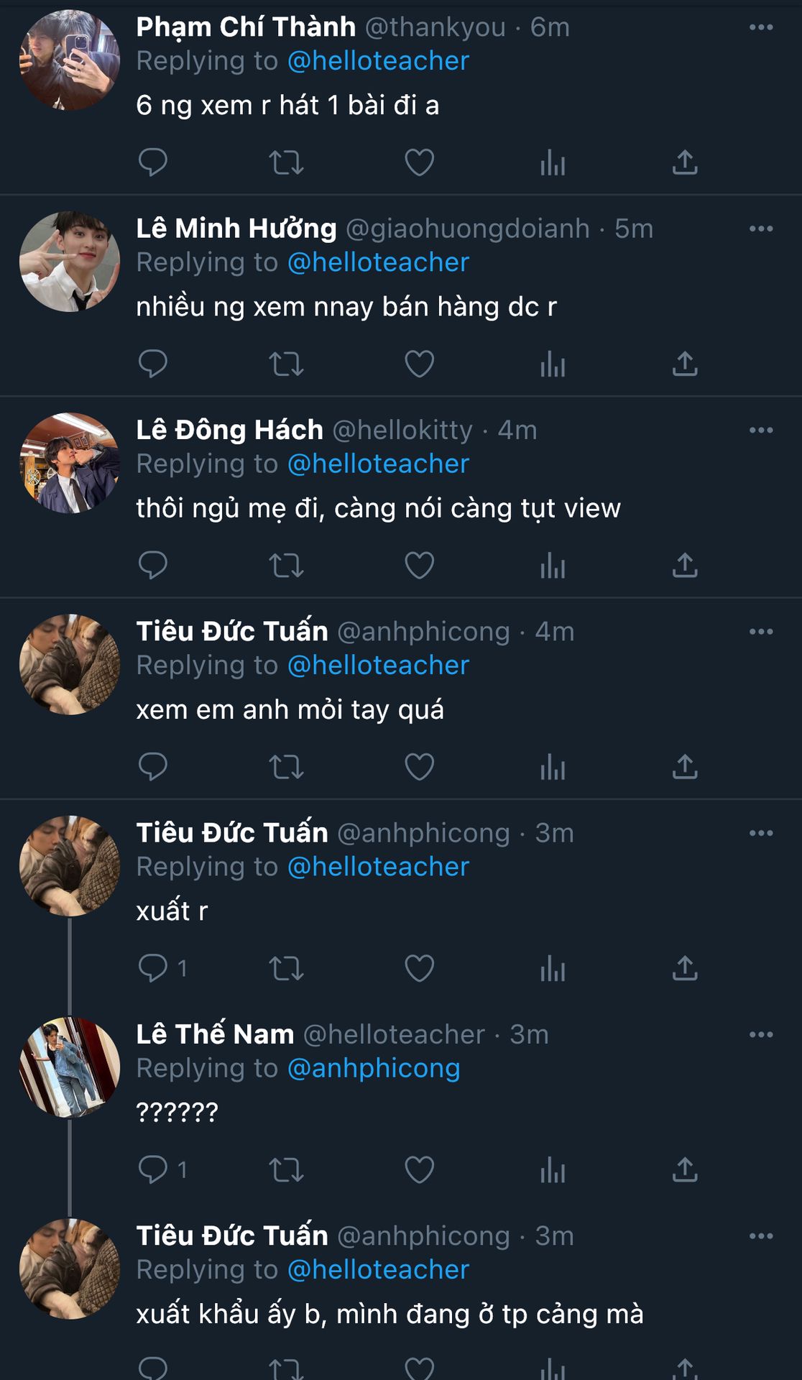Image resolution: width=802 pixels, height=1380 pixels.
Task: Like the "thôi ngủ mẹ đi" tweet
Action: point(419,566)
